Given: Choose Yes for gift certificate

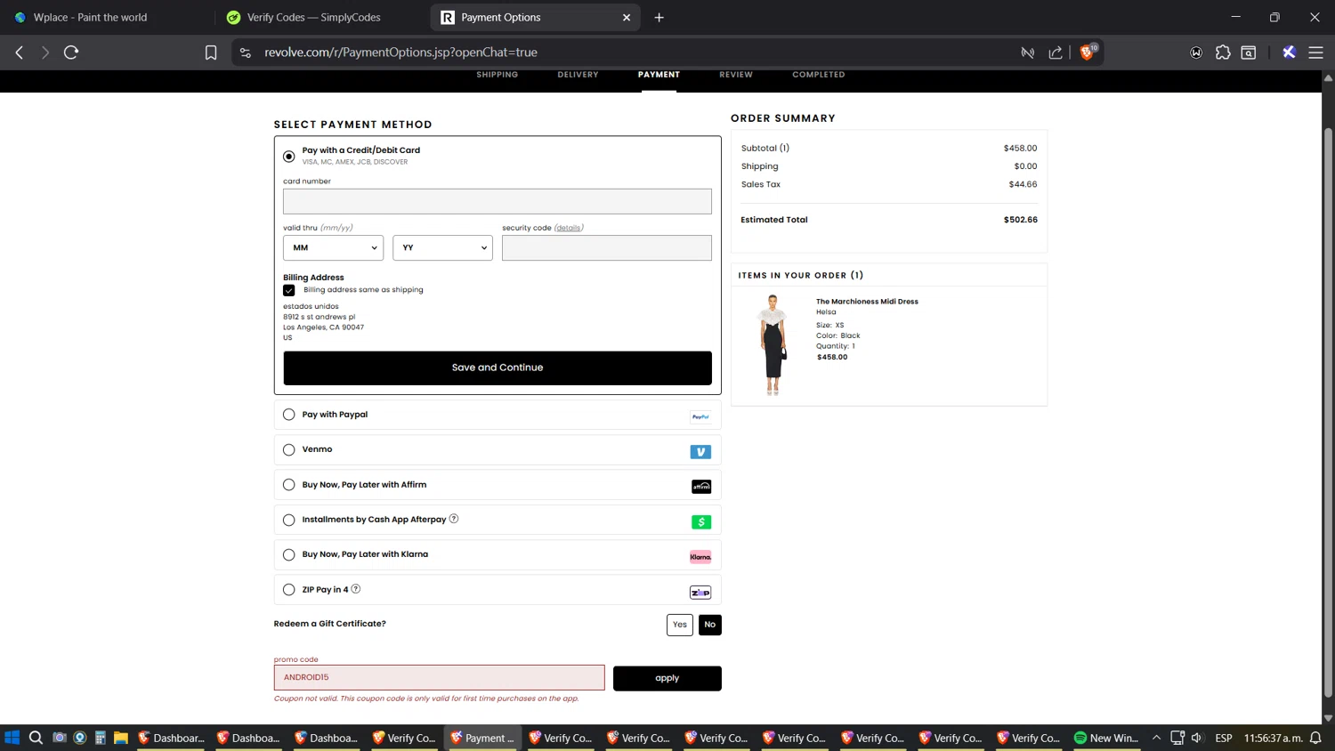Looking at the screenshot, I should [x=680, y=625].
